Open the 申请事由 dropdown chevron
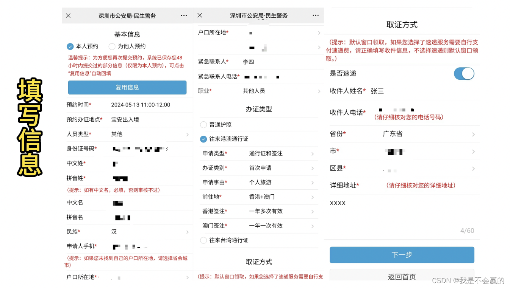Screen dimensions: 510x288 [313, 183]
